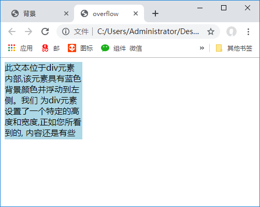Viewport: 260px width, 207px height.
Task: Bookmark this page with the star icon
Action: pyautogui.click(x=211, y=31)
